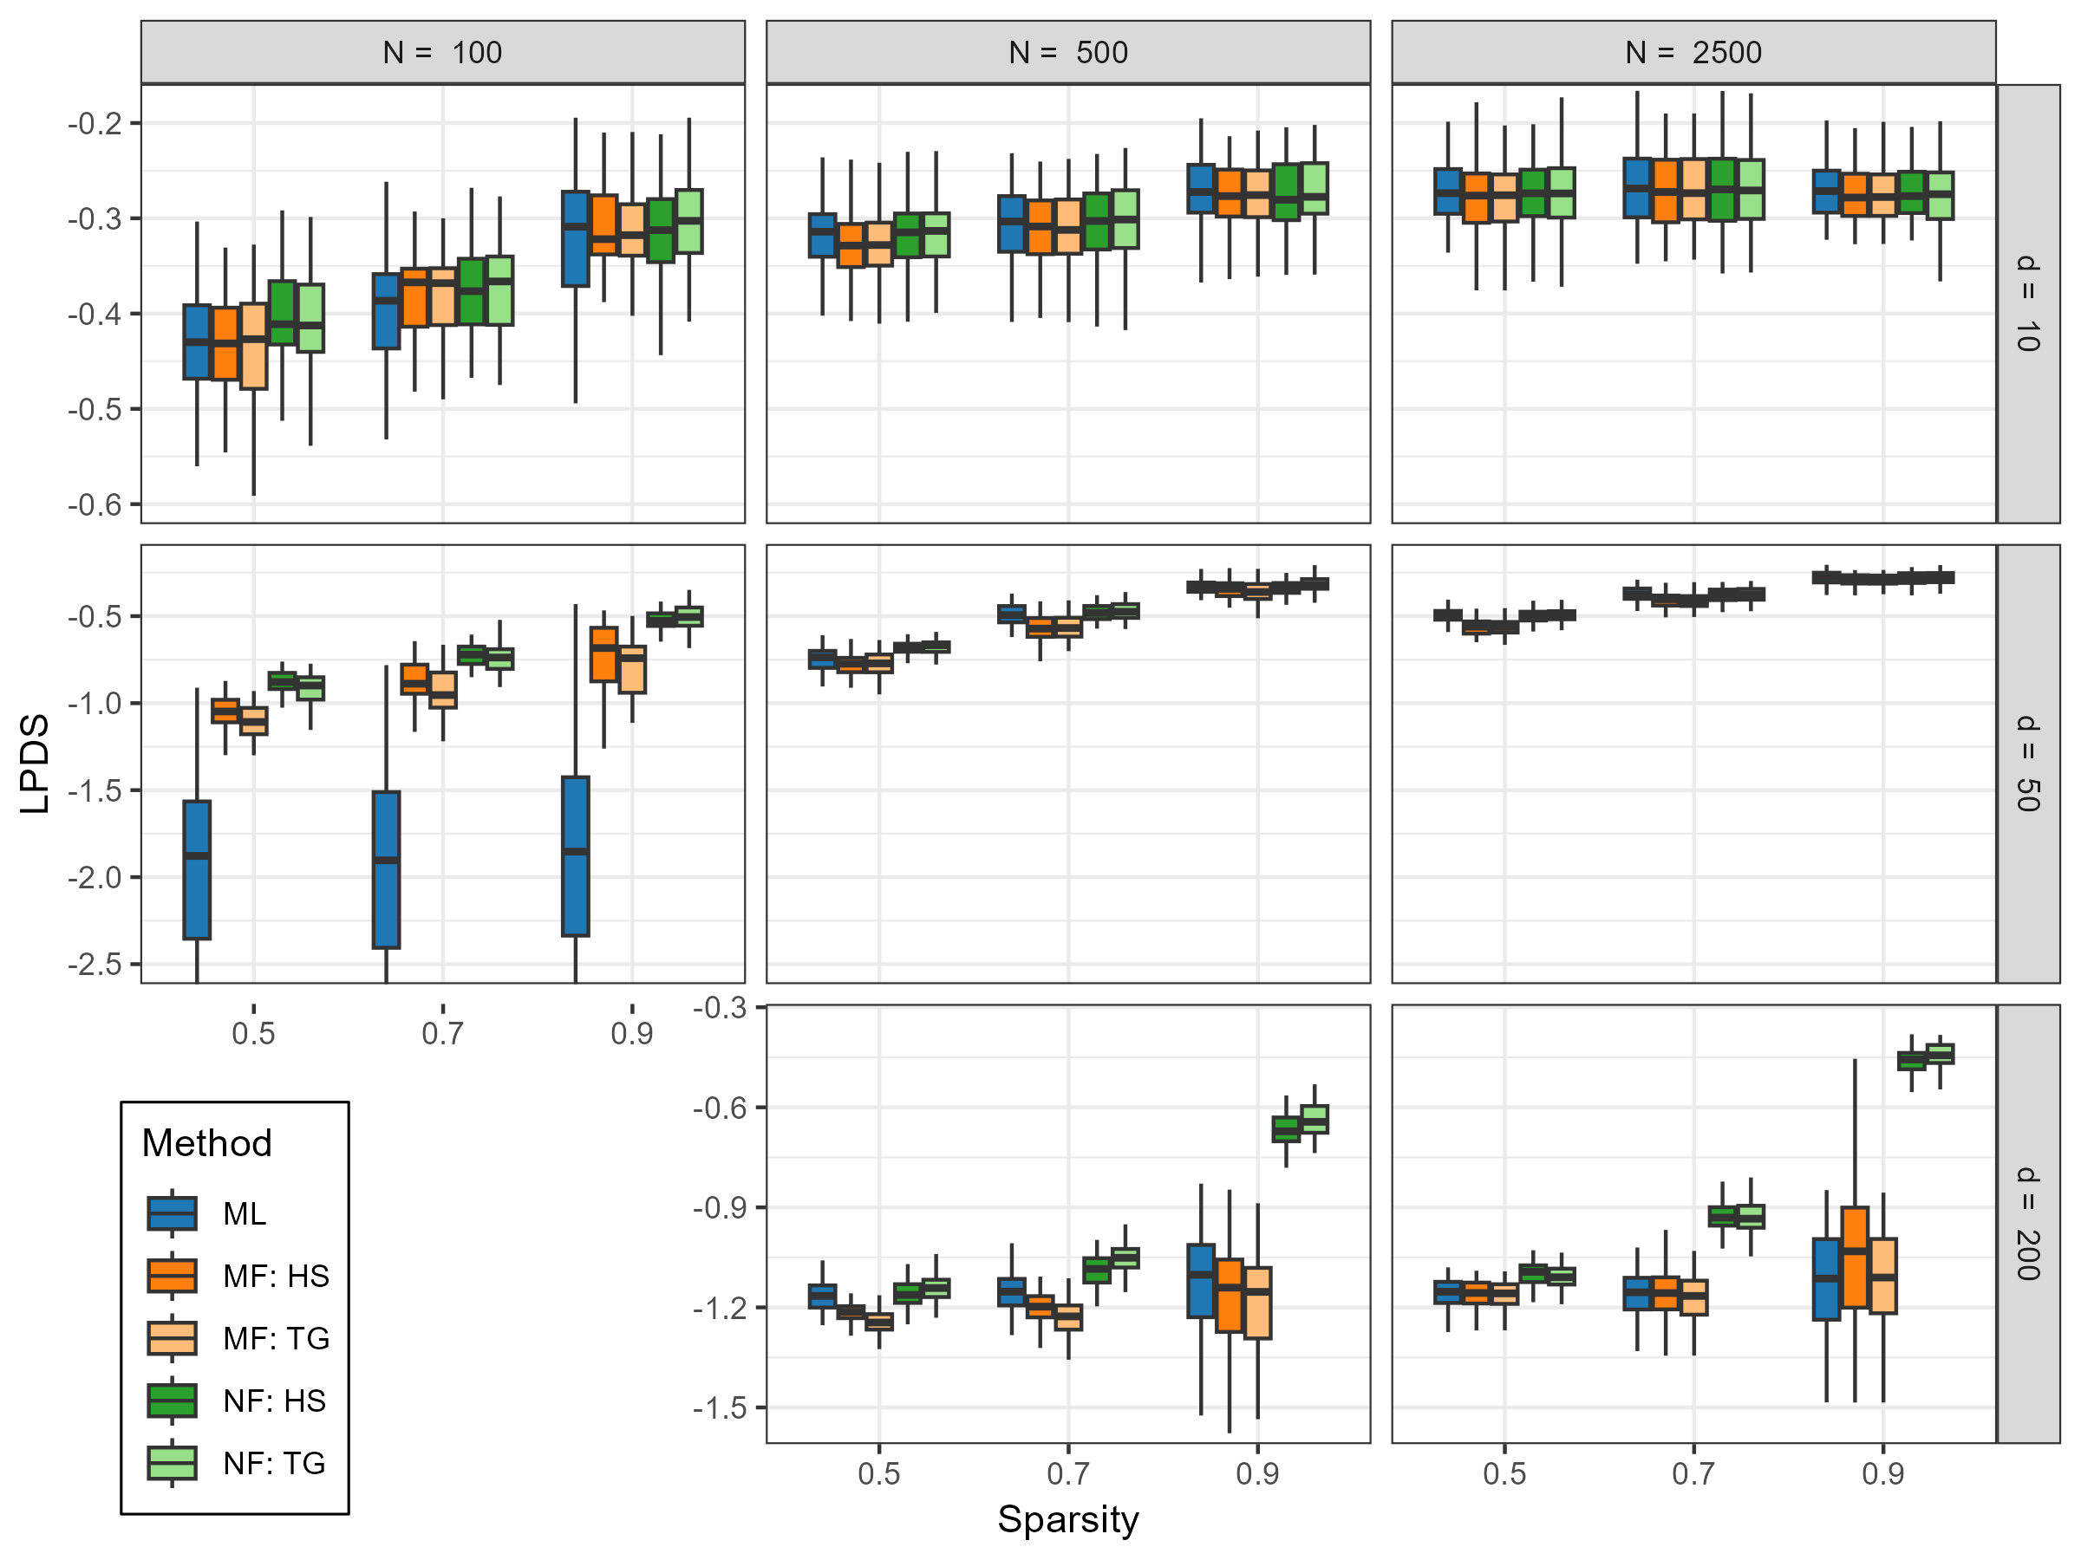The width and height of the screenshot is (2081, 1560).
Task: Click the MF: TG light orange legend swatch
Action: 173,1338
